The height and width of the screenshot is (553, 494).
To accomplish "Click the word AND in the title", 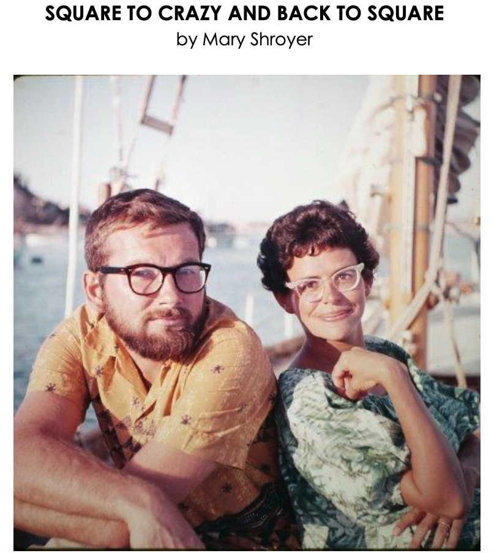I will (249, 13).
